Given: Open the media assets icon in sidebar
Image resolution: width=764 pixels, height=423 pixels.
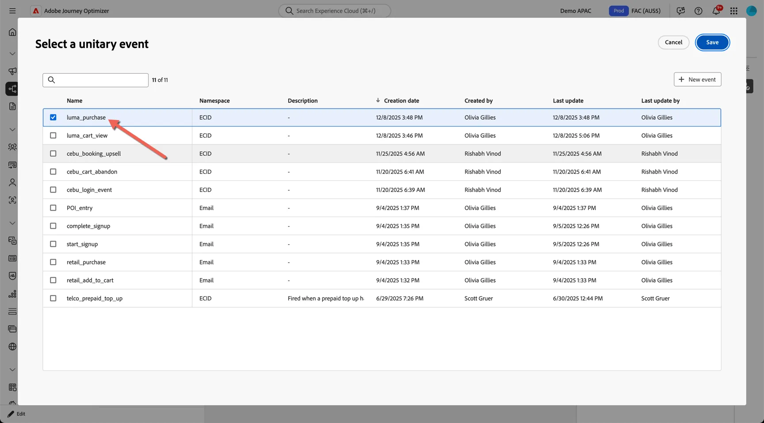Looking at the screenshot, I should [12, 241].
